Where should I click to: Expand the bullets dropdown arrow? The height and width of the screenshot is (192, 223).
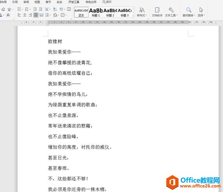click(22, 9)
